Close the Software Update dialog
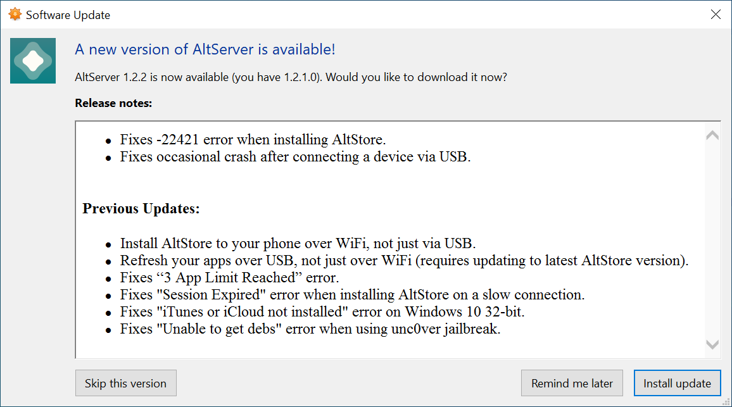This screenshot has width=732, height=407. 715,15
